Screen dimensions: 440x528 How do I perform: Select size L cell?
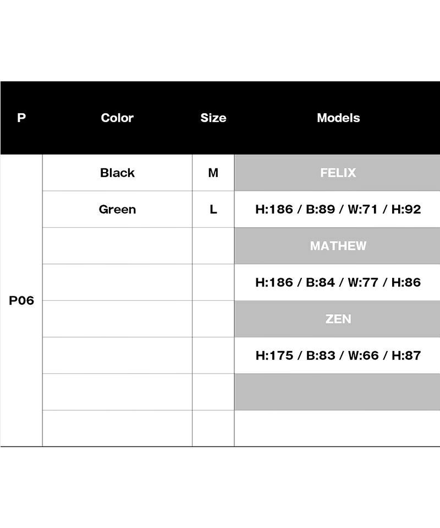coord(213,210)
